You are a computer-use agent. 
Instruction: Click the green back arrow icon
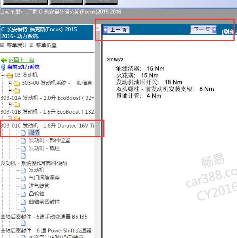[x=4, y=60]
